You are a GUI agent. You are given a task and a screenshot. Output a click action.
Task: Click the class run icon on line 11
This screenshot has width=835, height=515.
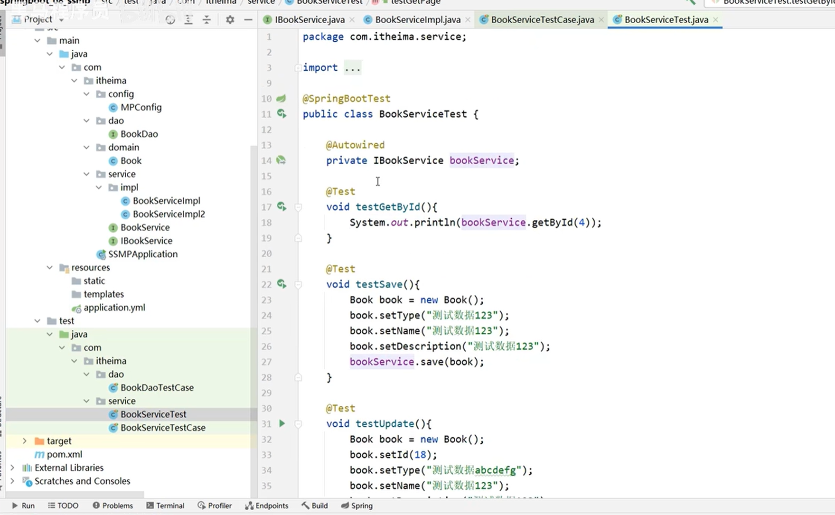click(x=282, y=114)
